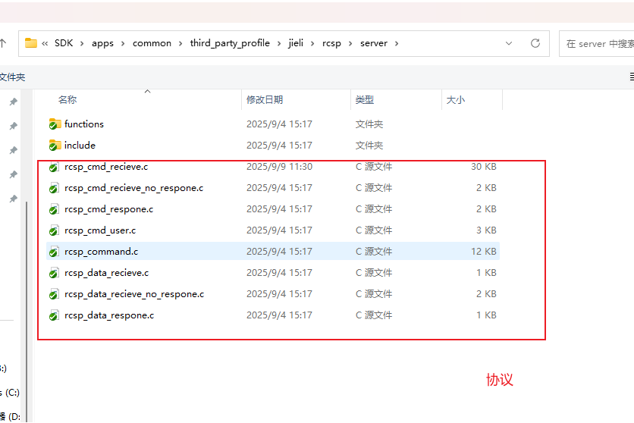
Task: Select file name rcsp_cmd_recieve.c
Action: (x=106, y=167)
